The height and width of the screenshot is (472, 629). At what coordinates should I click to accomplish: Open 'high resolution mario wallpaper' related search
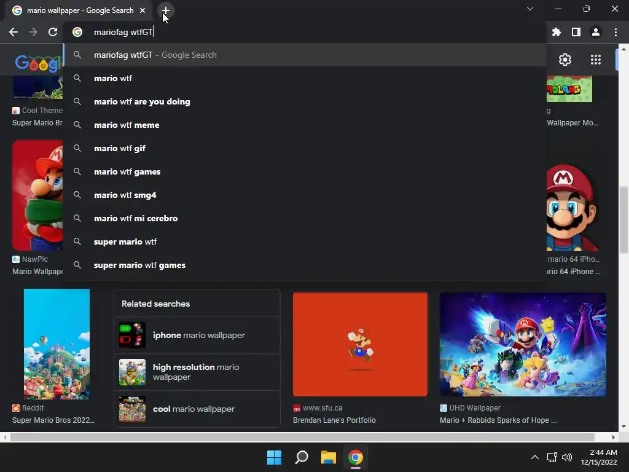(197, 372)
